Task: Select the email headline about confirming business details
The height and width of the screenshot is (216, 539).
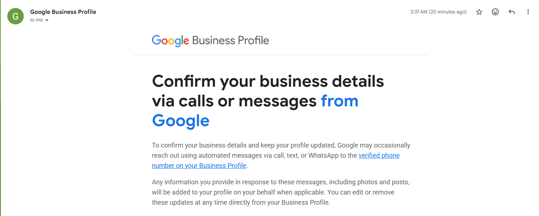Action: pyautogui.click(x=268, y=81)
